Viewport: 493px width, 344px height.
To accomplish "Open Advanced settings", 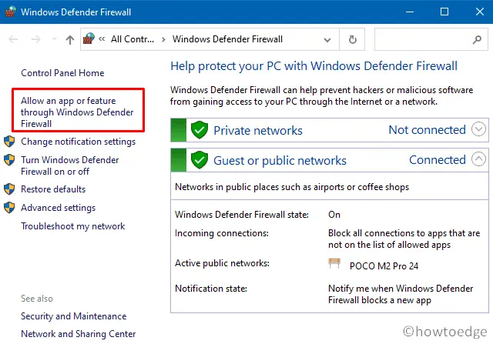I will 59,208.
